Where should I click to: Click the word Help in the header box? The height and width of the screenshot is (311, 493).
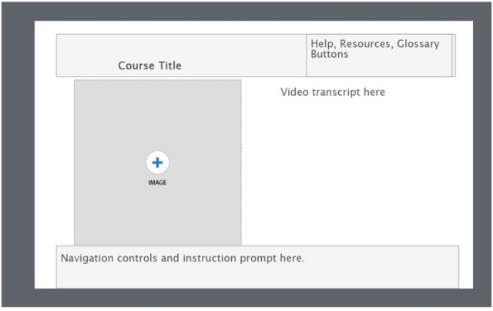(323, 44)
